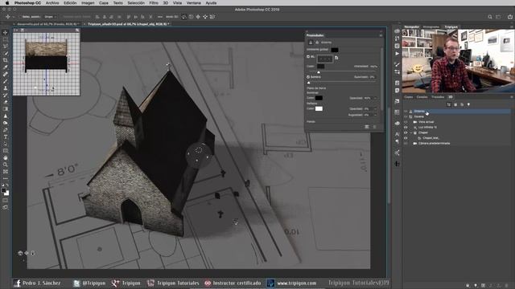This screenshot has height=289, width=515.
Task: Activate the Rotate 3D object mode icon
Action: 184,17
